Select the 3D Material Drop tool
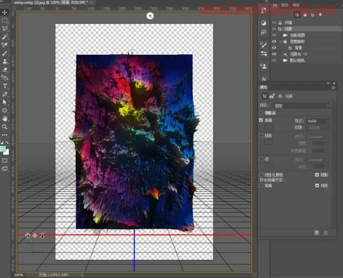This screenshot has width=343, height=278. (x=4, y=78)
